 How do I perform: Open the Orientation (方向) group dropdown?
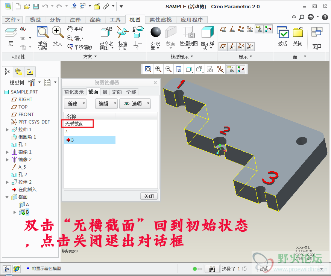pyautogui.click(x=90, y=57)
